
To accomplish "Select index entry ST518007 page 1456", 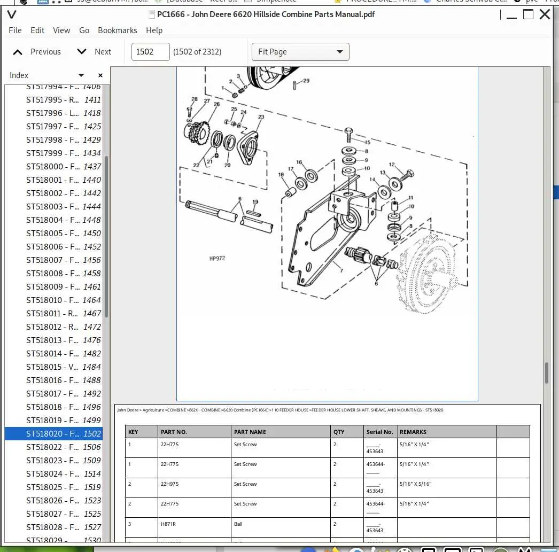I will (x=53, y=260).
